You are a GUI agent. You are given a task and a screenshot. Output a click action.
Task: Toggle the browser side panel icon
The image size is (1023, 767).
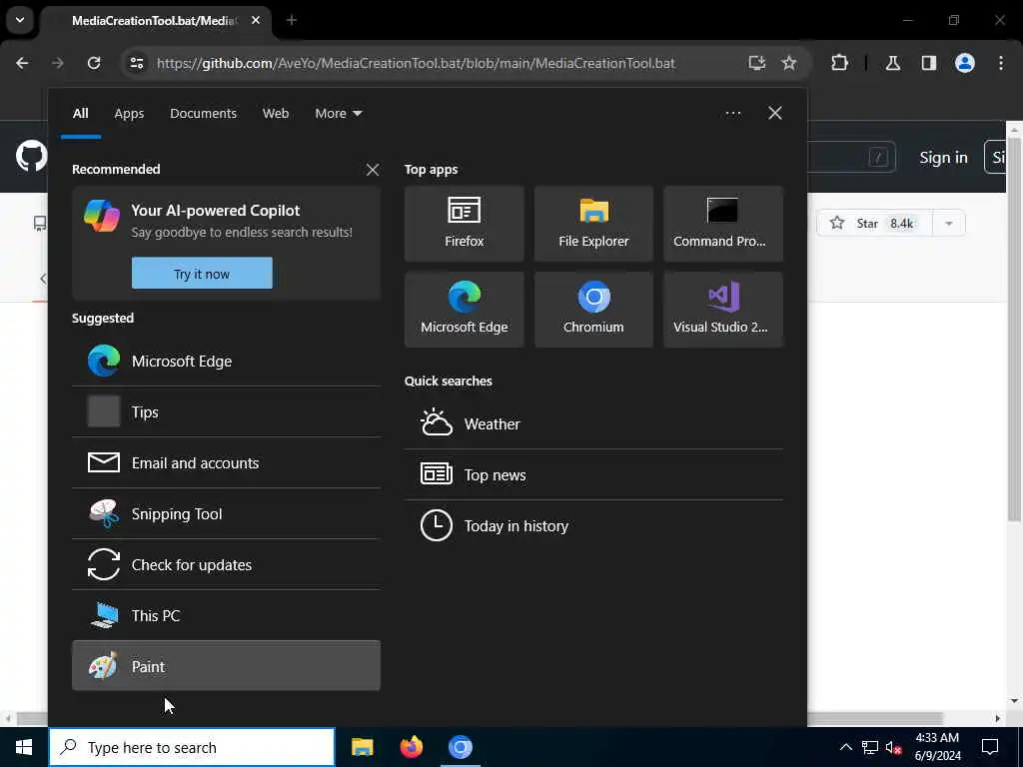point(929,63)
